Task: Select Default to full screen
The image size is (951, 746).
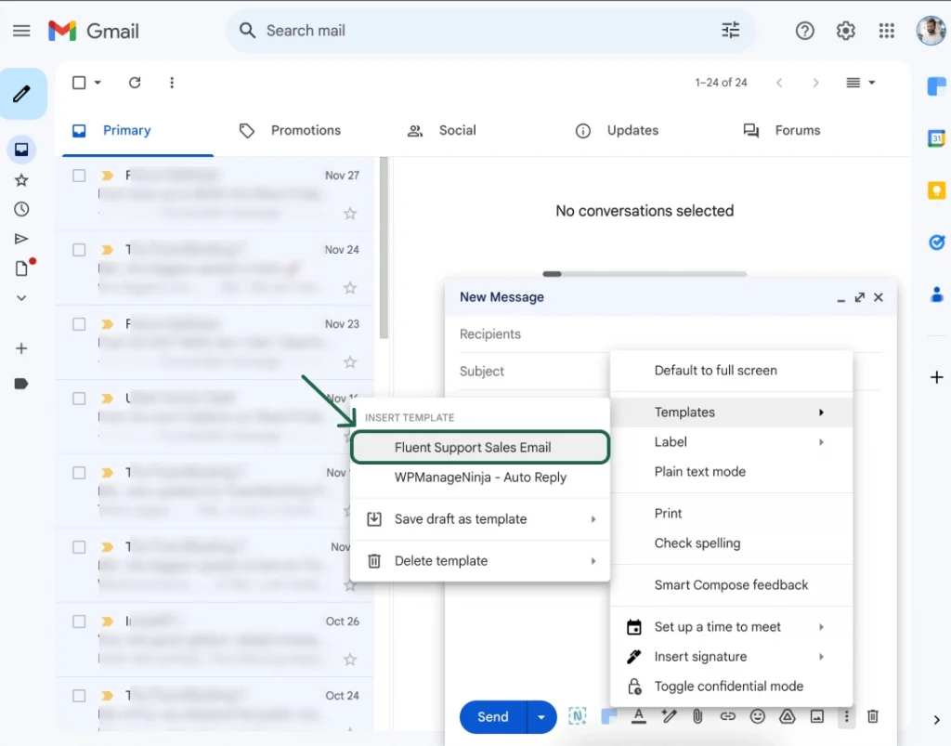Action: pos(732,371)
